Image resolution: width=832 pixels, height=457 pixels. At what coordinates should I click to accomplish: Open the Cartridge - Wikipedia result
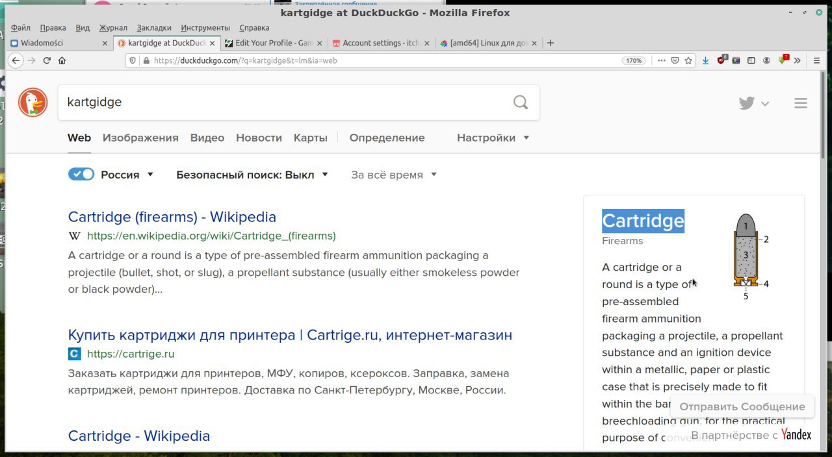[x=139, y=436]
